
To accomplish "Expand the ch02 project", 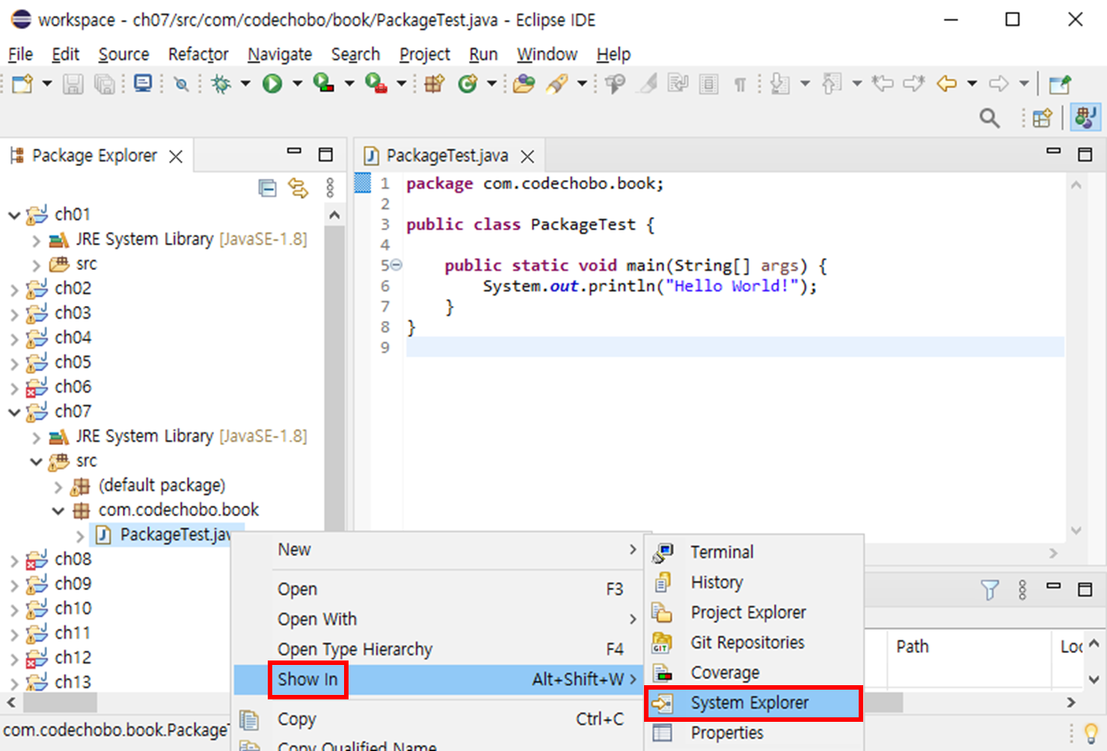I will [x=14, y=289].
